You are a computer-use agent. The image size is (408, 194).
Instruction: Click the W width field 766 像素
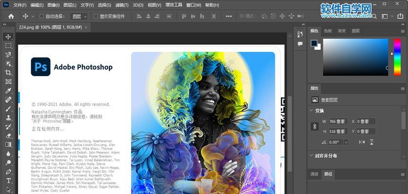(x=338, y=121)
